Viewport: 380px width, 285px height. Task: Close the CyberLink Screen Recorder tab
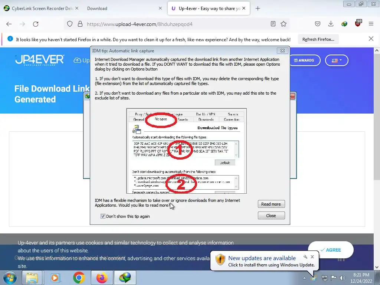click(x=76, y=8)
